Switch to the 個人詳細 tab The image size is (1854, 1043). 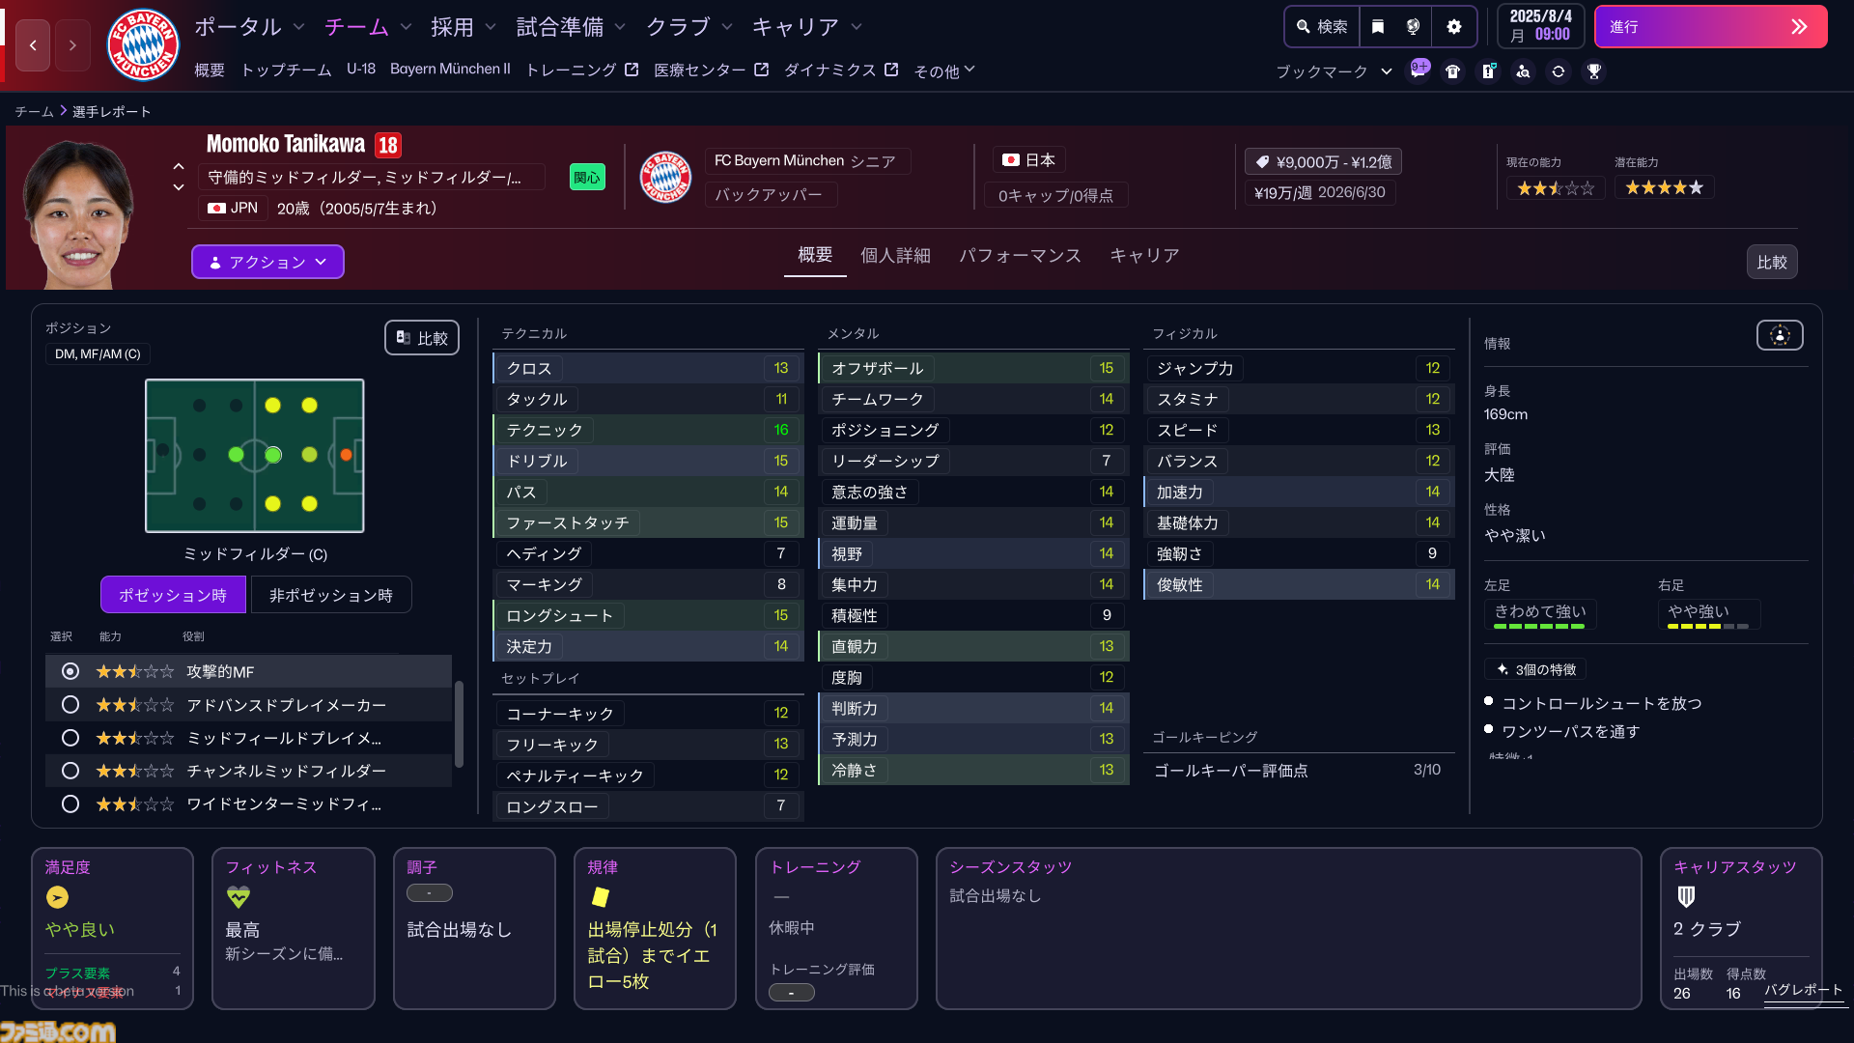[895, 256]
